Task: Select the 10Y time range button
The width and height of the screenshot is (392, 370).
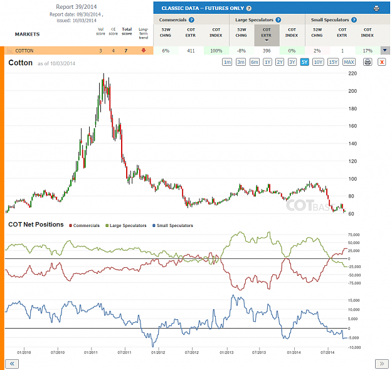Action: (x=318, y=62)
